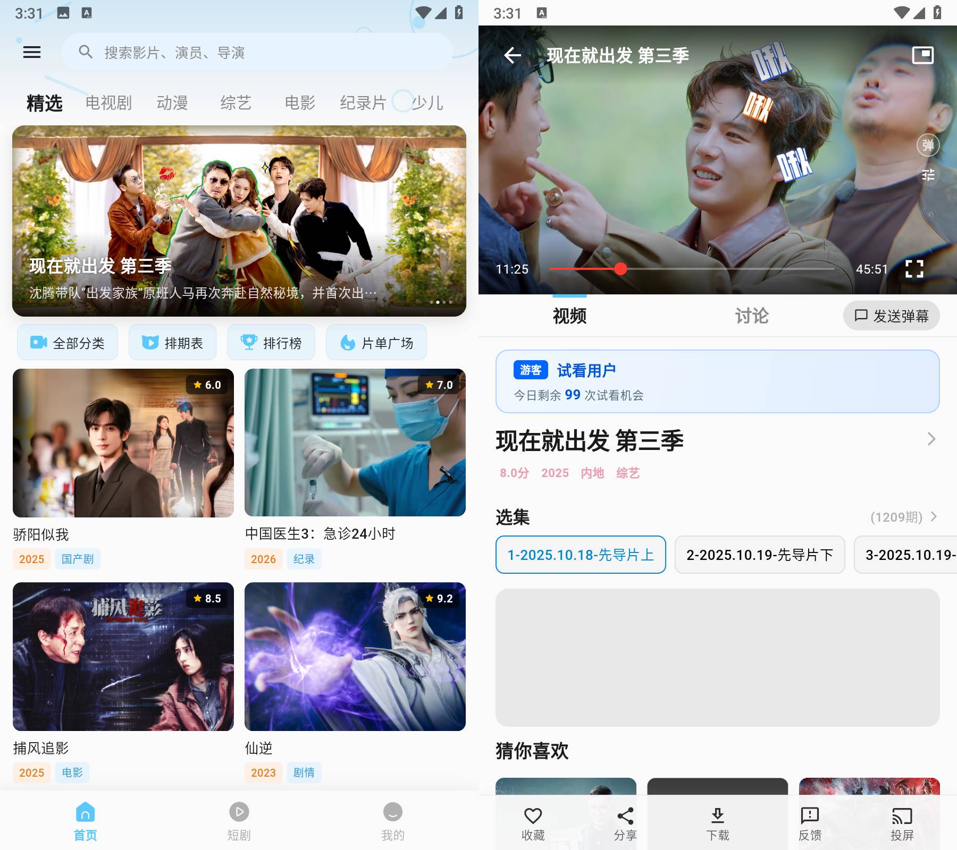Toggle danmaku filter settings below 弹 button
This screenshot has height=850, width=957.
[x=928, y=175]
